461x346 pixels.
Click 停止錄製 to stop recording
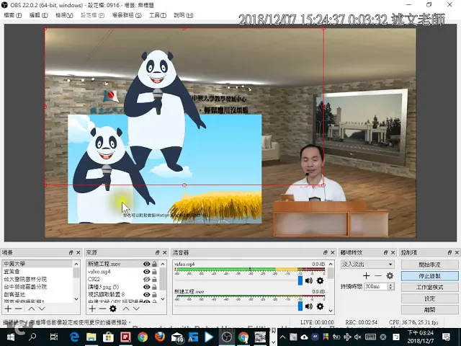point(429,276)
